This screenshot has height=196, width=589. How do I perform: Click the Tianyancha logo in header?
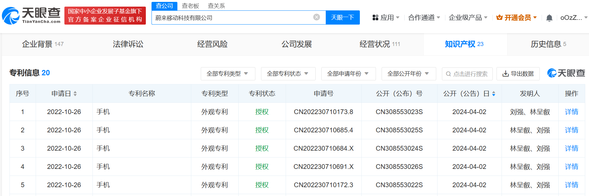31,15
